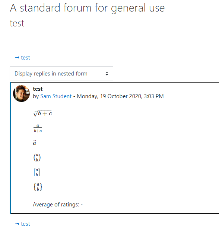The width and height of the screenshot is (219, 228).
Task: Open the bottom test discussion navigation link
Action: (25, 224)
